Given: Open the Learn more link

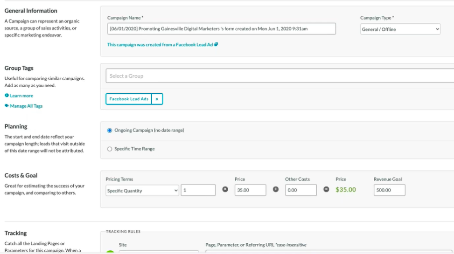Looking at the screenshot, I should [21, 96].
